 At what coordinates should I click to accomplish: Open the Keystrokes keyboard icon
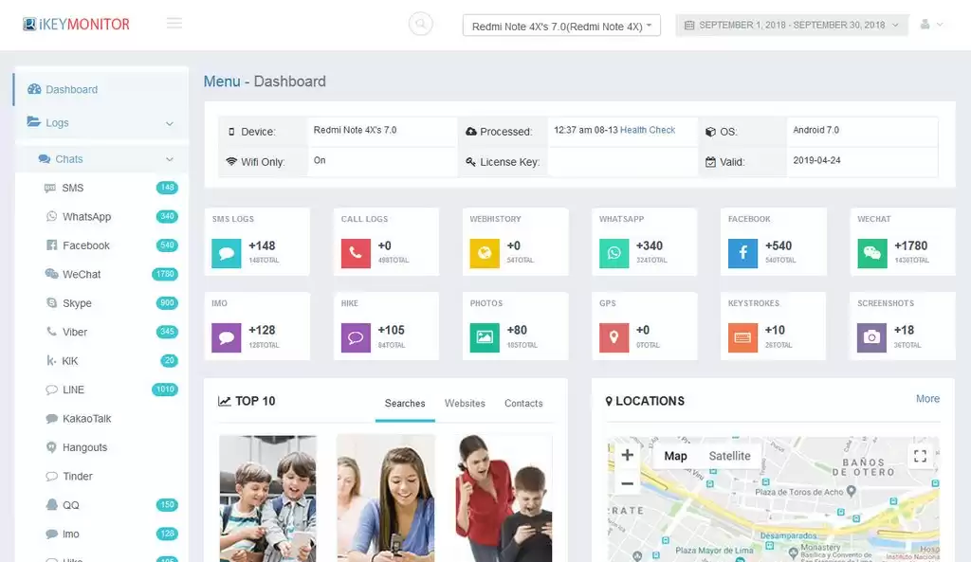742,338
